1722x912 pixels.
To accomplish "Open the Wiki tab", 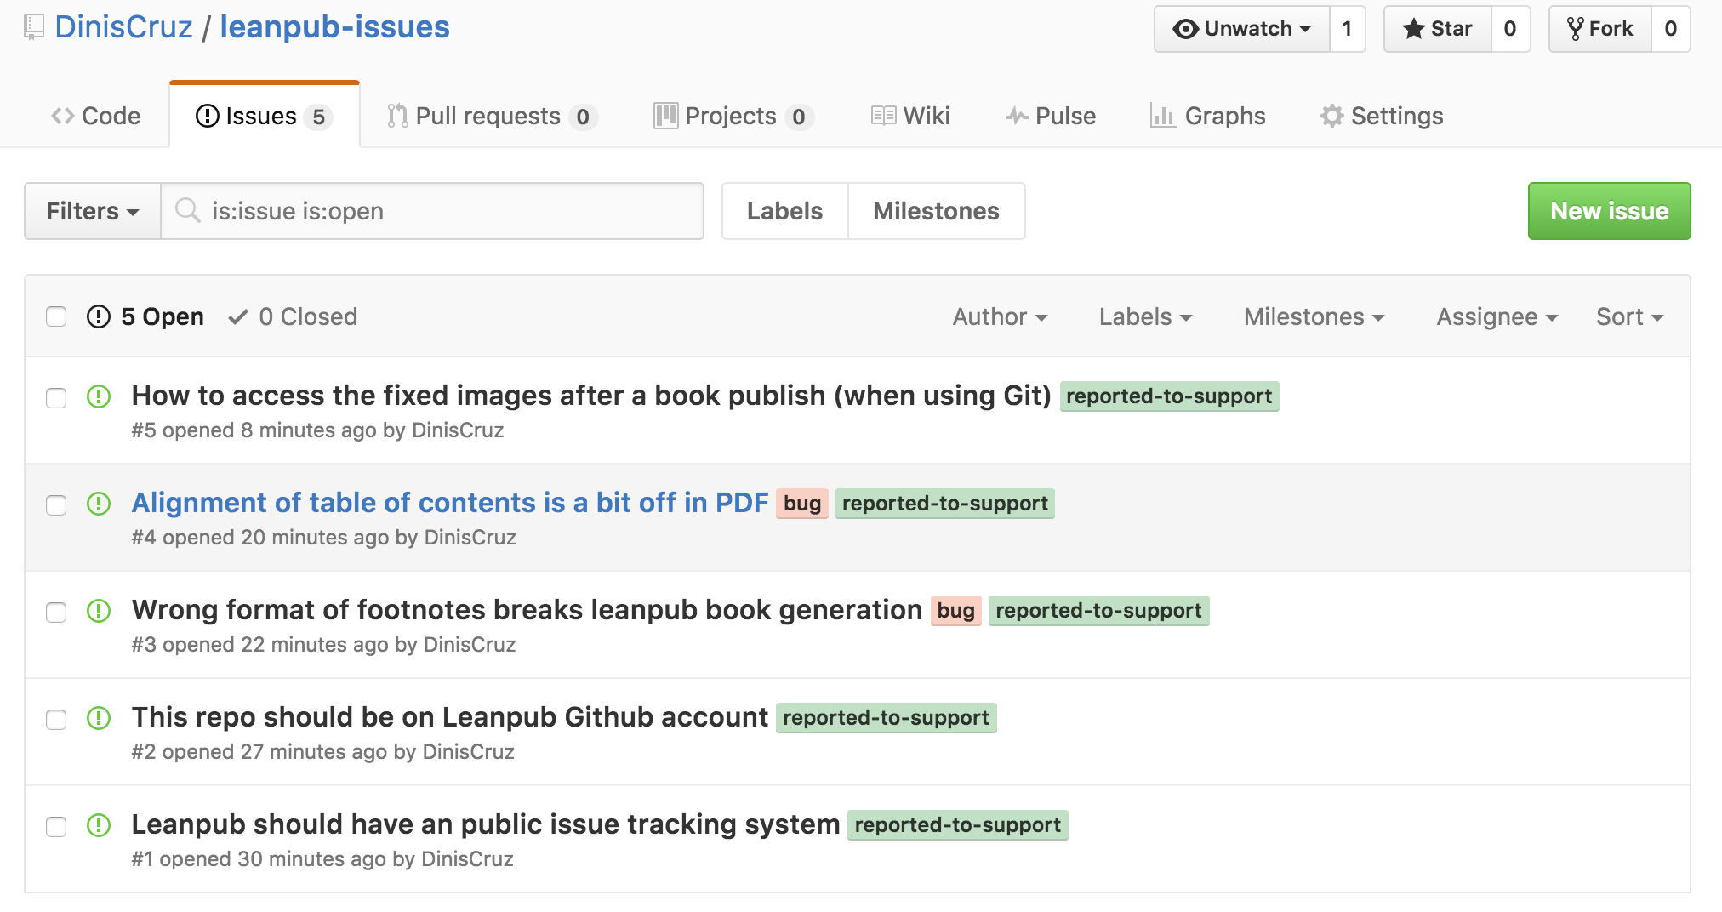I will 910,116.
